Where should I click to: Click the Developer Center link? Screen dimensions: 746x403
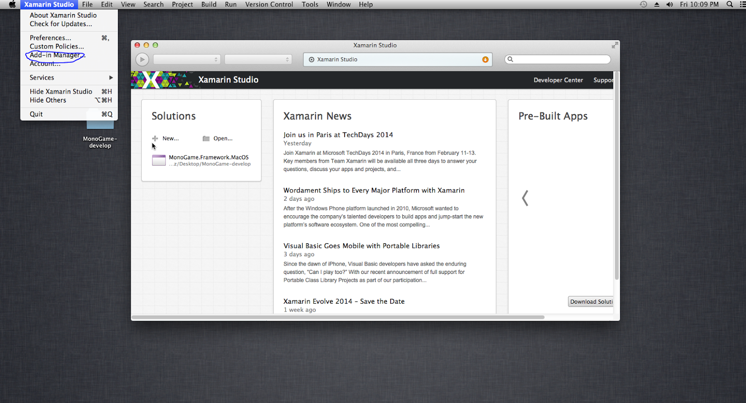(558, 80)
